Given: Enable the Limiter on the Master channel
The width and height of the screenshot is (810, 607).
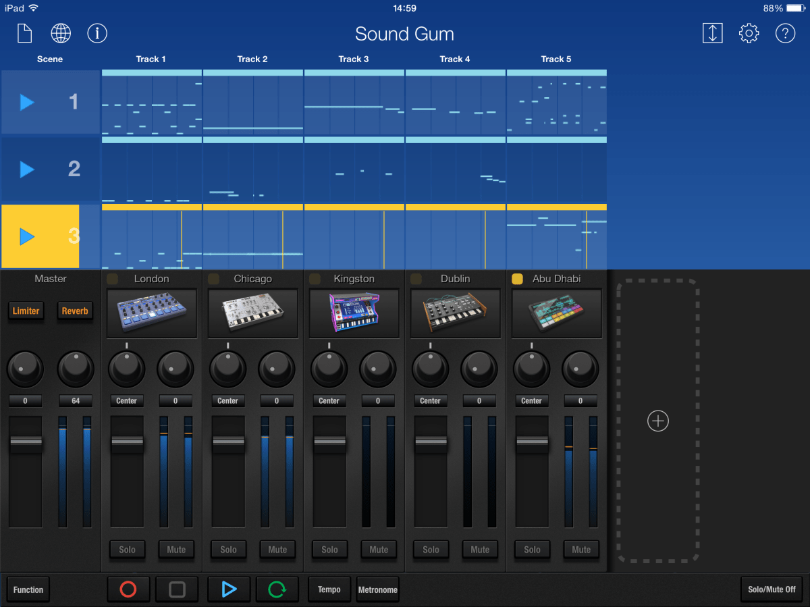Looking at the screenshot, I should coord(26,311).
